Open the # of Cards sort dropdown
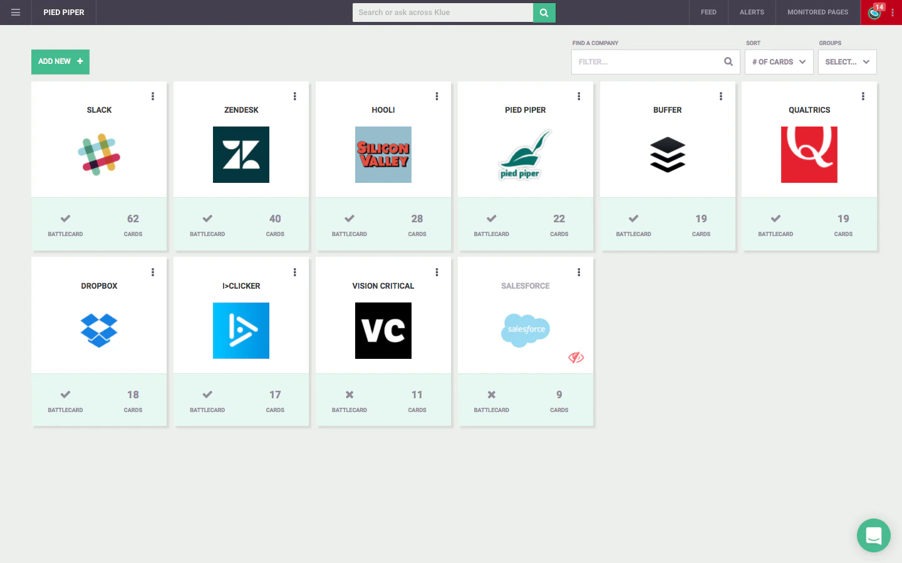Image resolution: width=902 pixels, height=563 pixels. pos(779,62)
